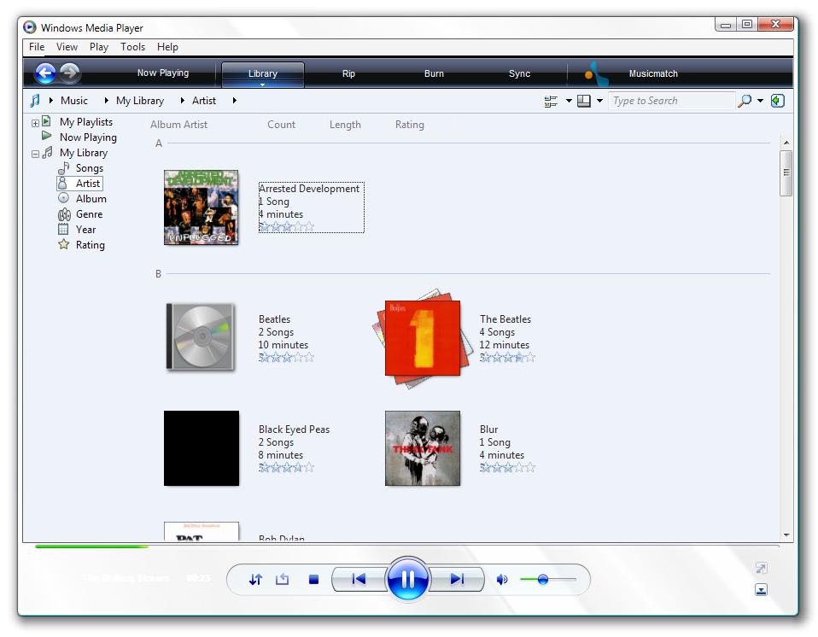Viewport: 818px width, 637px height.
Task: Open the view options dropdown arrow
Action: tap(599, 101)
